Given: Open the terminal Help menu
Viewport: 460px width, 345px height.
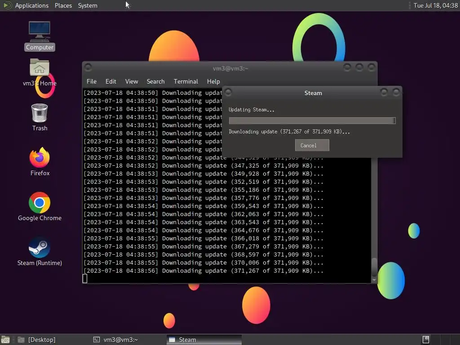Looking at the screenshot, I should (213, 82).
